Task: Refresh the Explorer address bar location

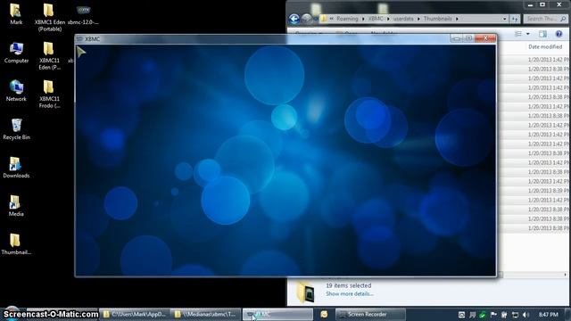Action: pyautogui.click(x=515, y=19)
